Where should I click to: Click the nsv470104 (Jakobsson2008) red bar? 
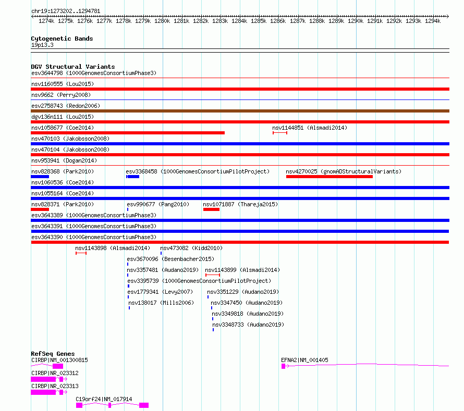(240, 155)
